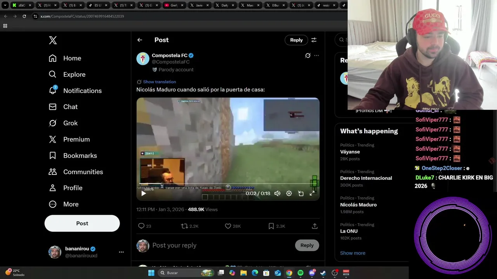Viewport: 497px width, 279px height.
Task: Open Bookmarks in the sidebar
Action: [x=73, y=156]
